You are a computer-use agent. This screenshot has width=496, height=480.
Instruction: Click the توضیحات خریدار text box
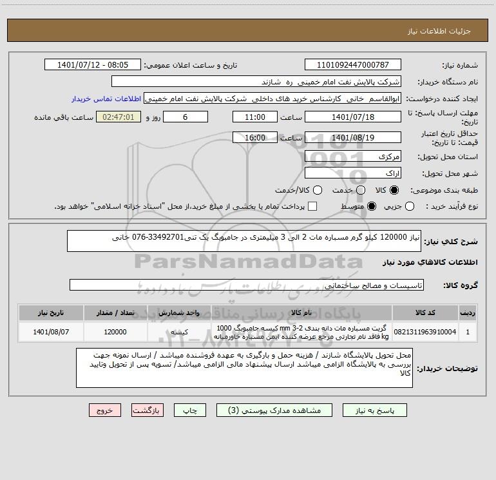point(244,368)
